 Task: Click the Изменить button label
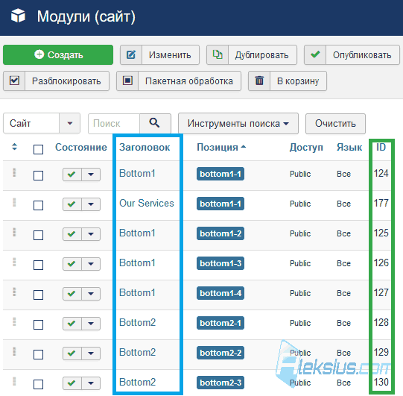point(170,55)
